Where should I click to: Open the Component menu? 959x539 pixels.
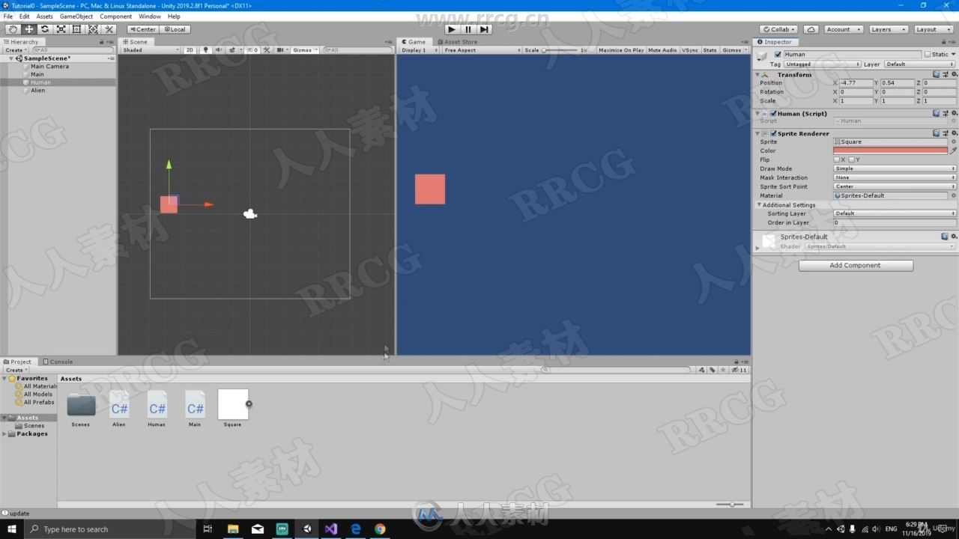coord(116,16)
